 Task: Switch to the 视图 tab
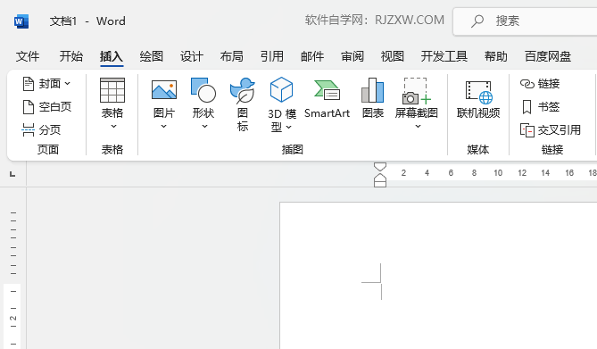[392, 56]
